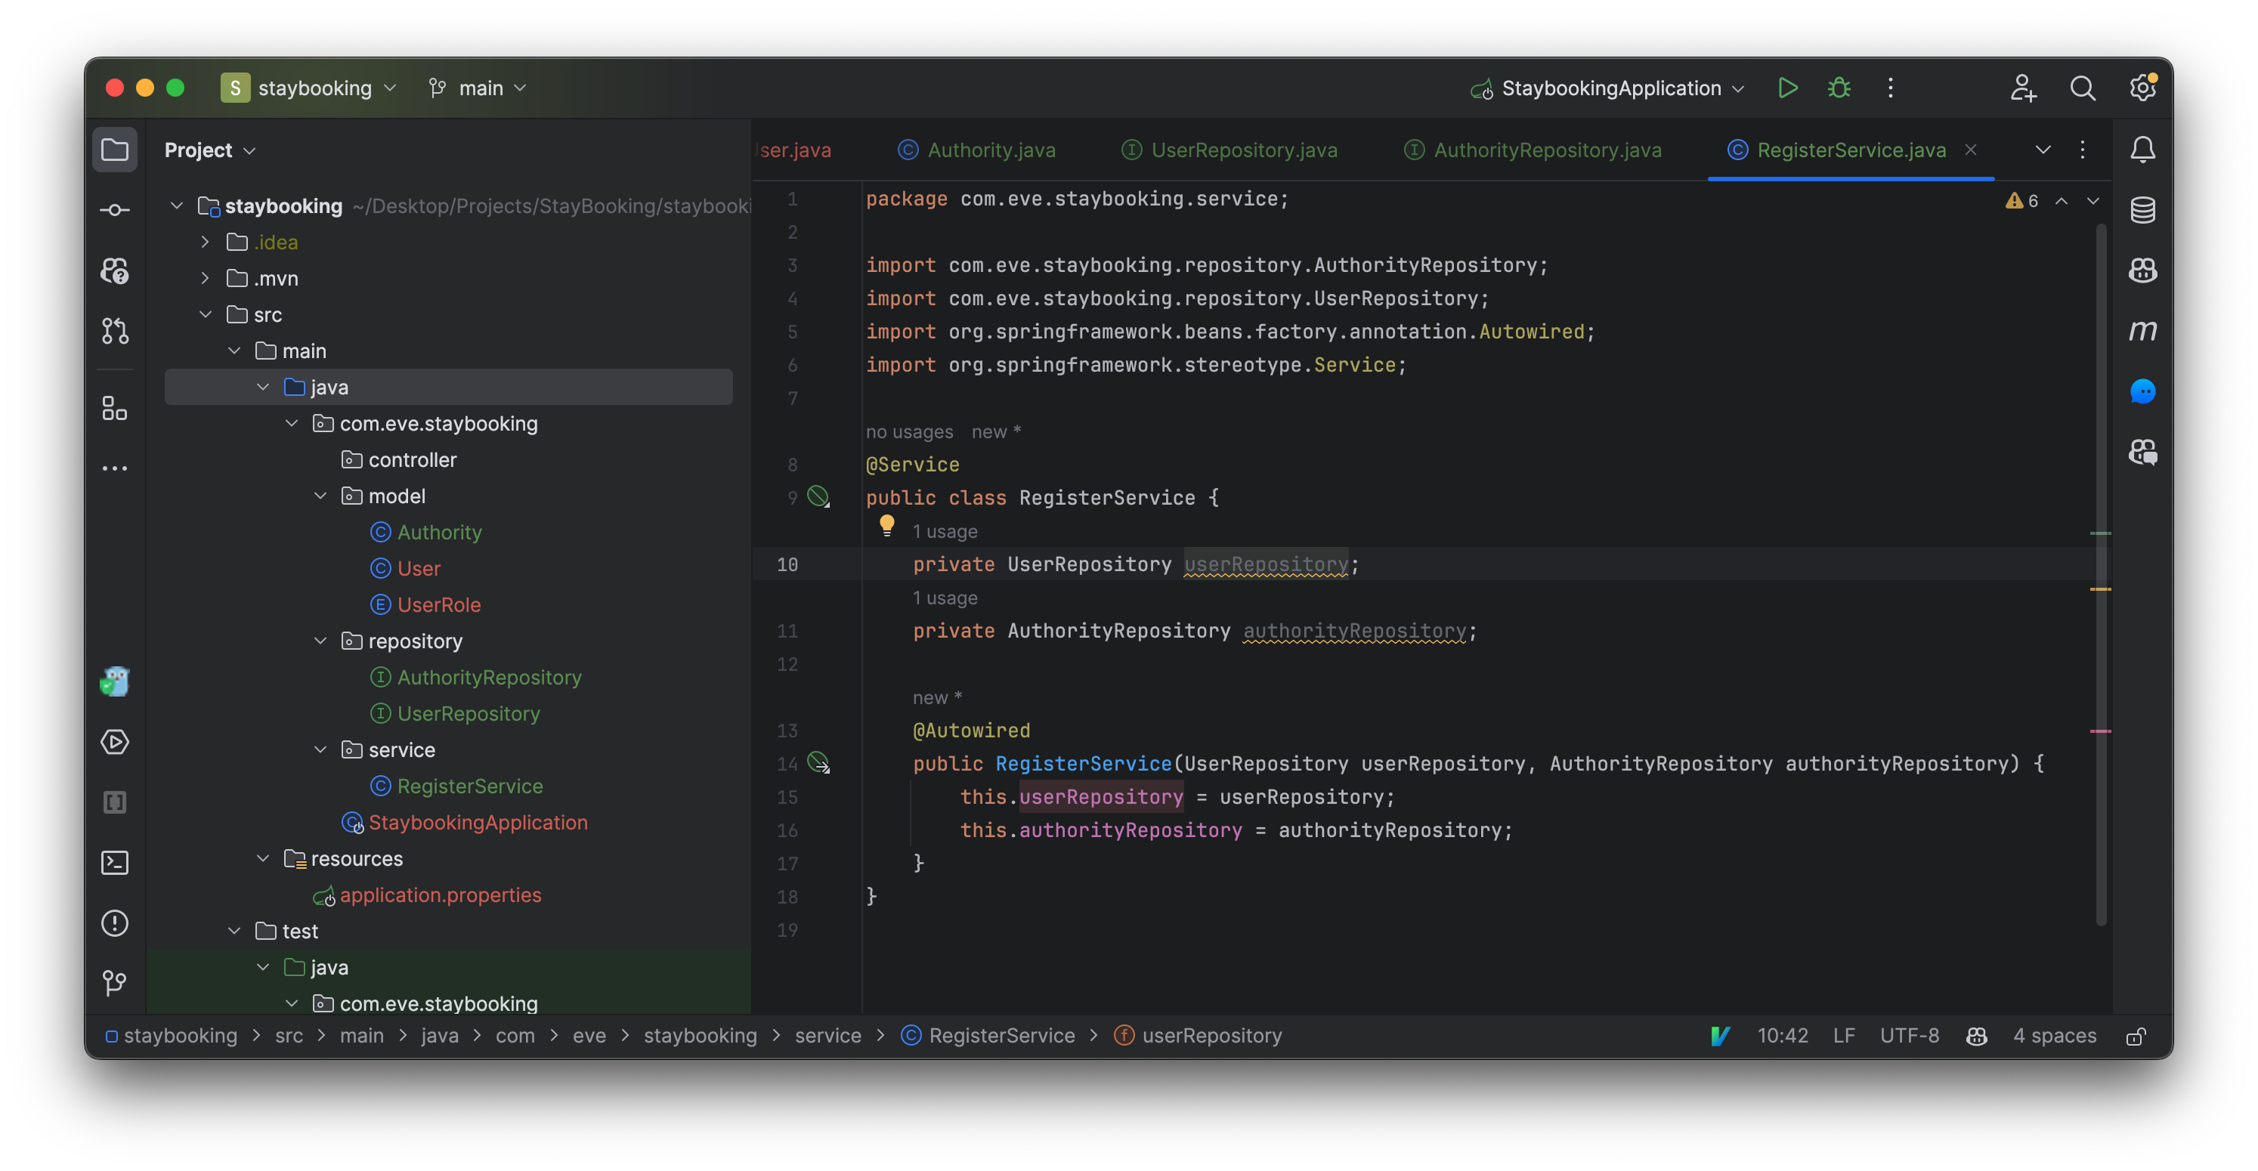This screenshot has height=1171, width=2258.
Task: Open the Database tool window
Action: (x=2142, y=210)
